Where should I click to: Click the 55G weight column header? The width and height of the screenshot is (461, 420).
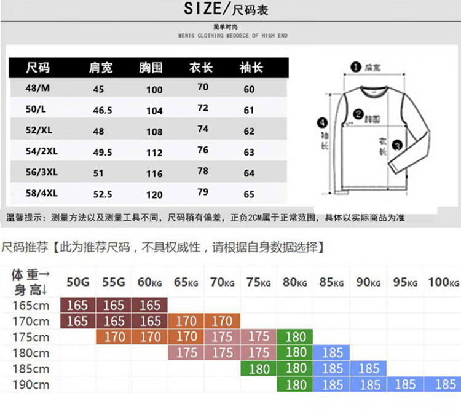(x=114, y=282)
